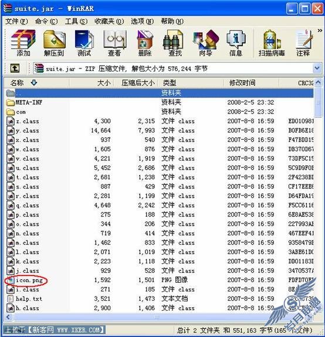Go up one folder level button
325x337 pixels.
[15, 68]
